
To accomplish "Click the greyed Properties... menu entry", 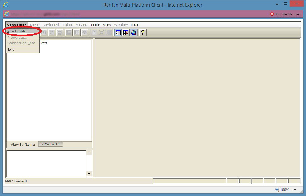I will (x=22, y=38).
